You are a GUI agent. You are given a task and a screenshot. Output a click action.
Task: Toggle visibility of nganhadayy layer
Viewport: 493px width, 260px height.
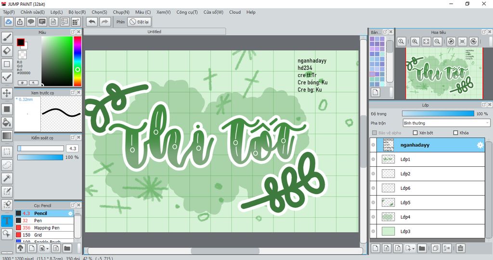pyautogui.click(x=373, y=145)
